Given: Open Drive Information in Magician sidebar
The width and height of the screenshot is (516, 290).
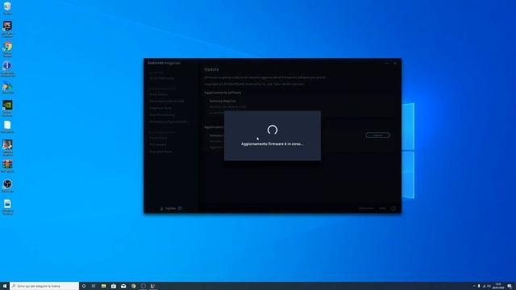Looking at the screenshot, I should 161,78.
